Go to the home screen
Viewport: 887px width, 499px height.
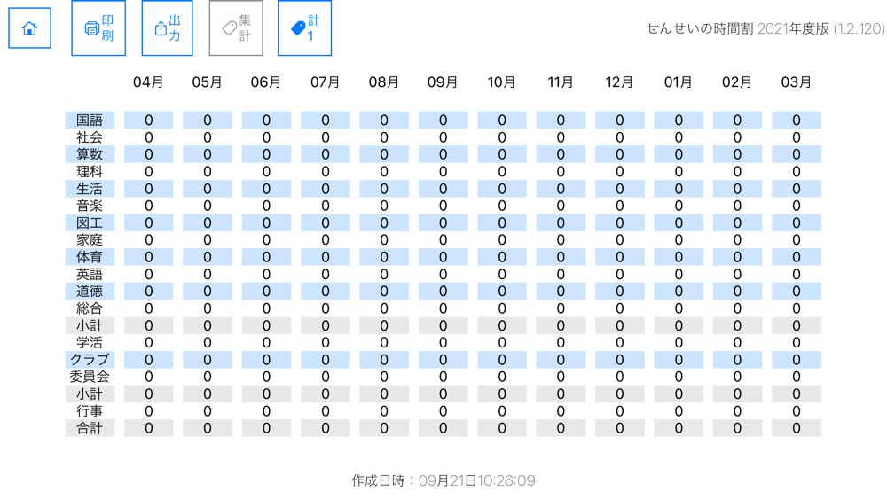point(29,28)
